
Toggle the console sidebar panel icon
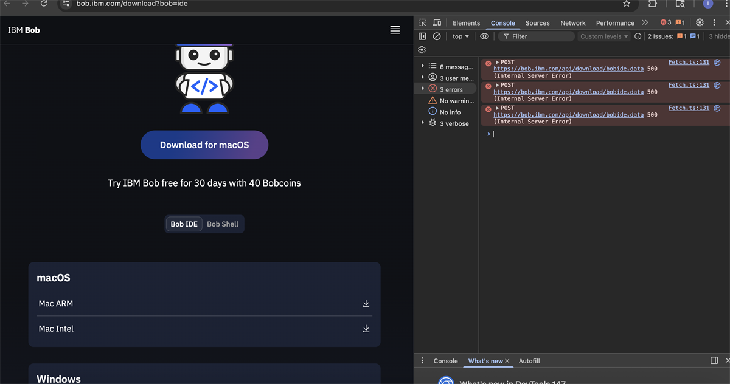pos(423,36)
